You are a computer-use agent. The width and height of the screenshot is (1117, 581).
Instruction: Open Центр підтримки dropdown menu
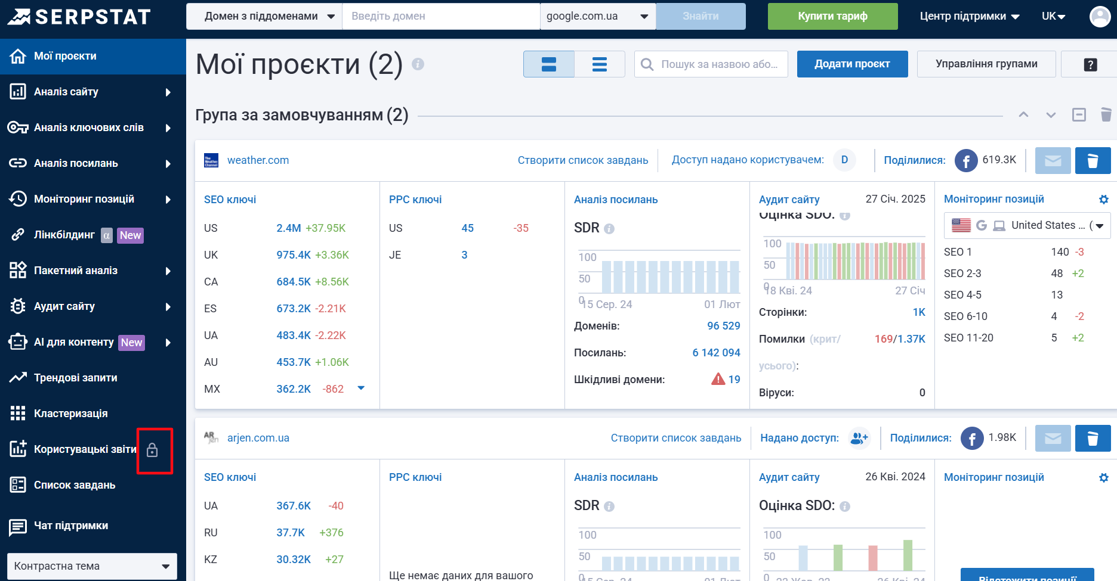coord(970,16)
